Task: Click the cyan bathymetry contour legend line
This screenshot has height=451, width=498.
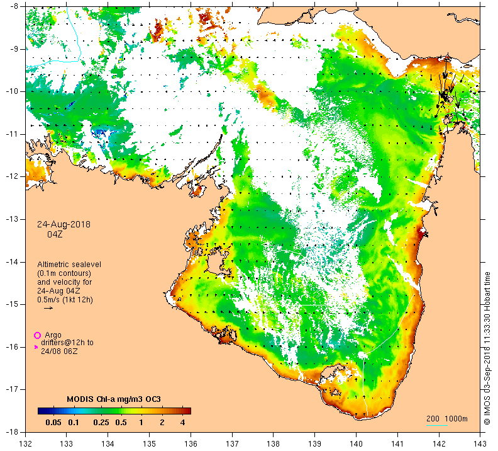Action: pyautogui.click(x=437, y=425)
